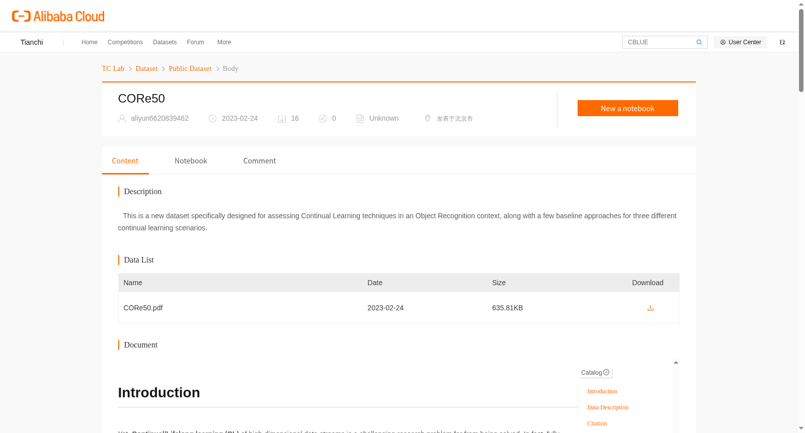Click the share count icon
Image resolution: width=805 pixels, height=433 pixels.
pos(323,119)
